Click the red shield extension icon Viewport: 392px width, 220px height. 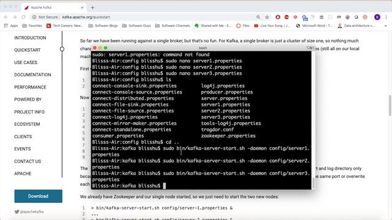click(295, 17)
